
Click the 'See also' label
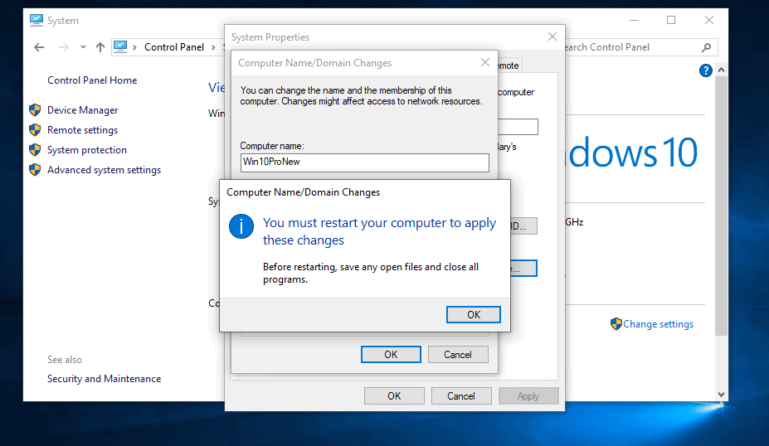pos(64,360)
